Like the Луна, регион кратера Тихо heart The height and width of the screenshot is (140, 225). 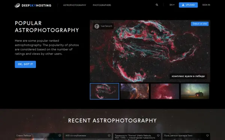pos(207,136)
